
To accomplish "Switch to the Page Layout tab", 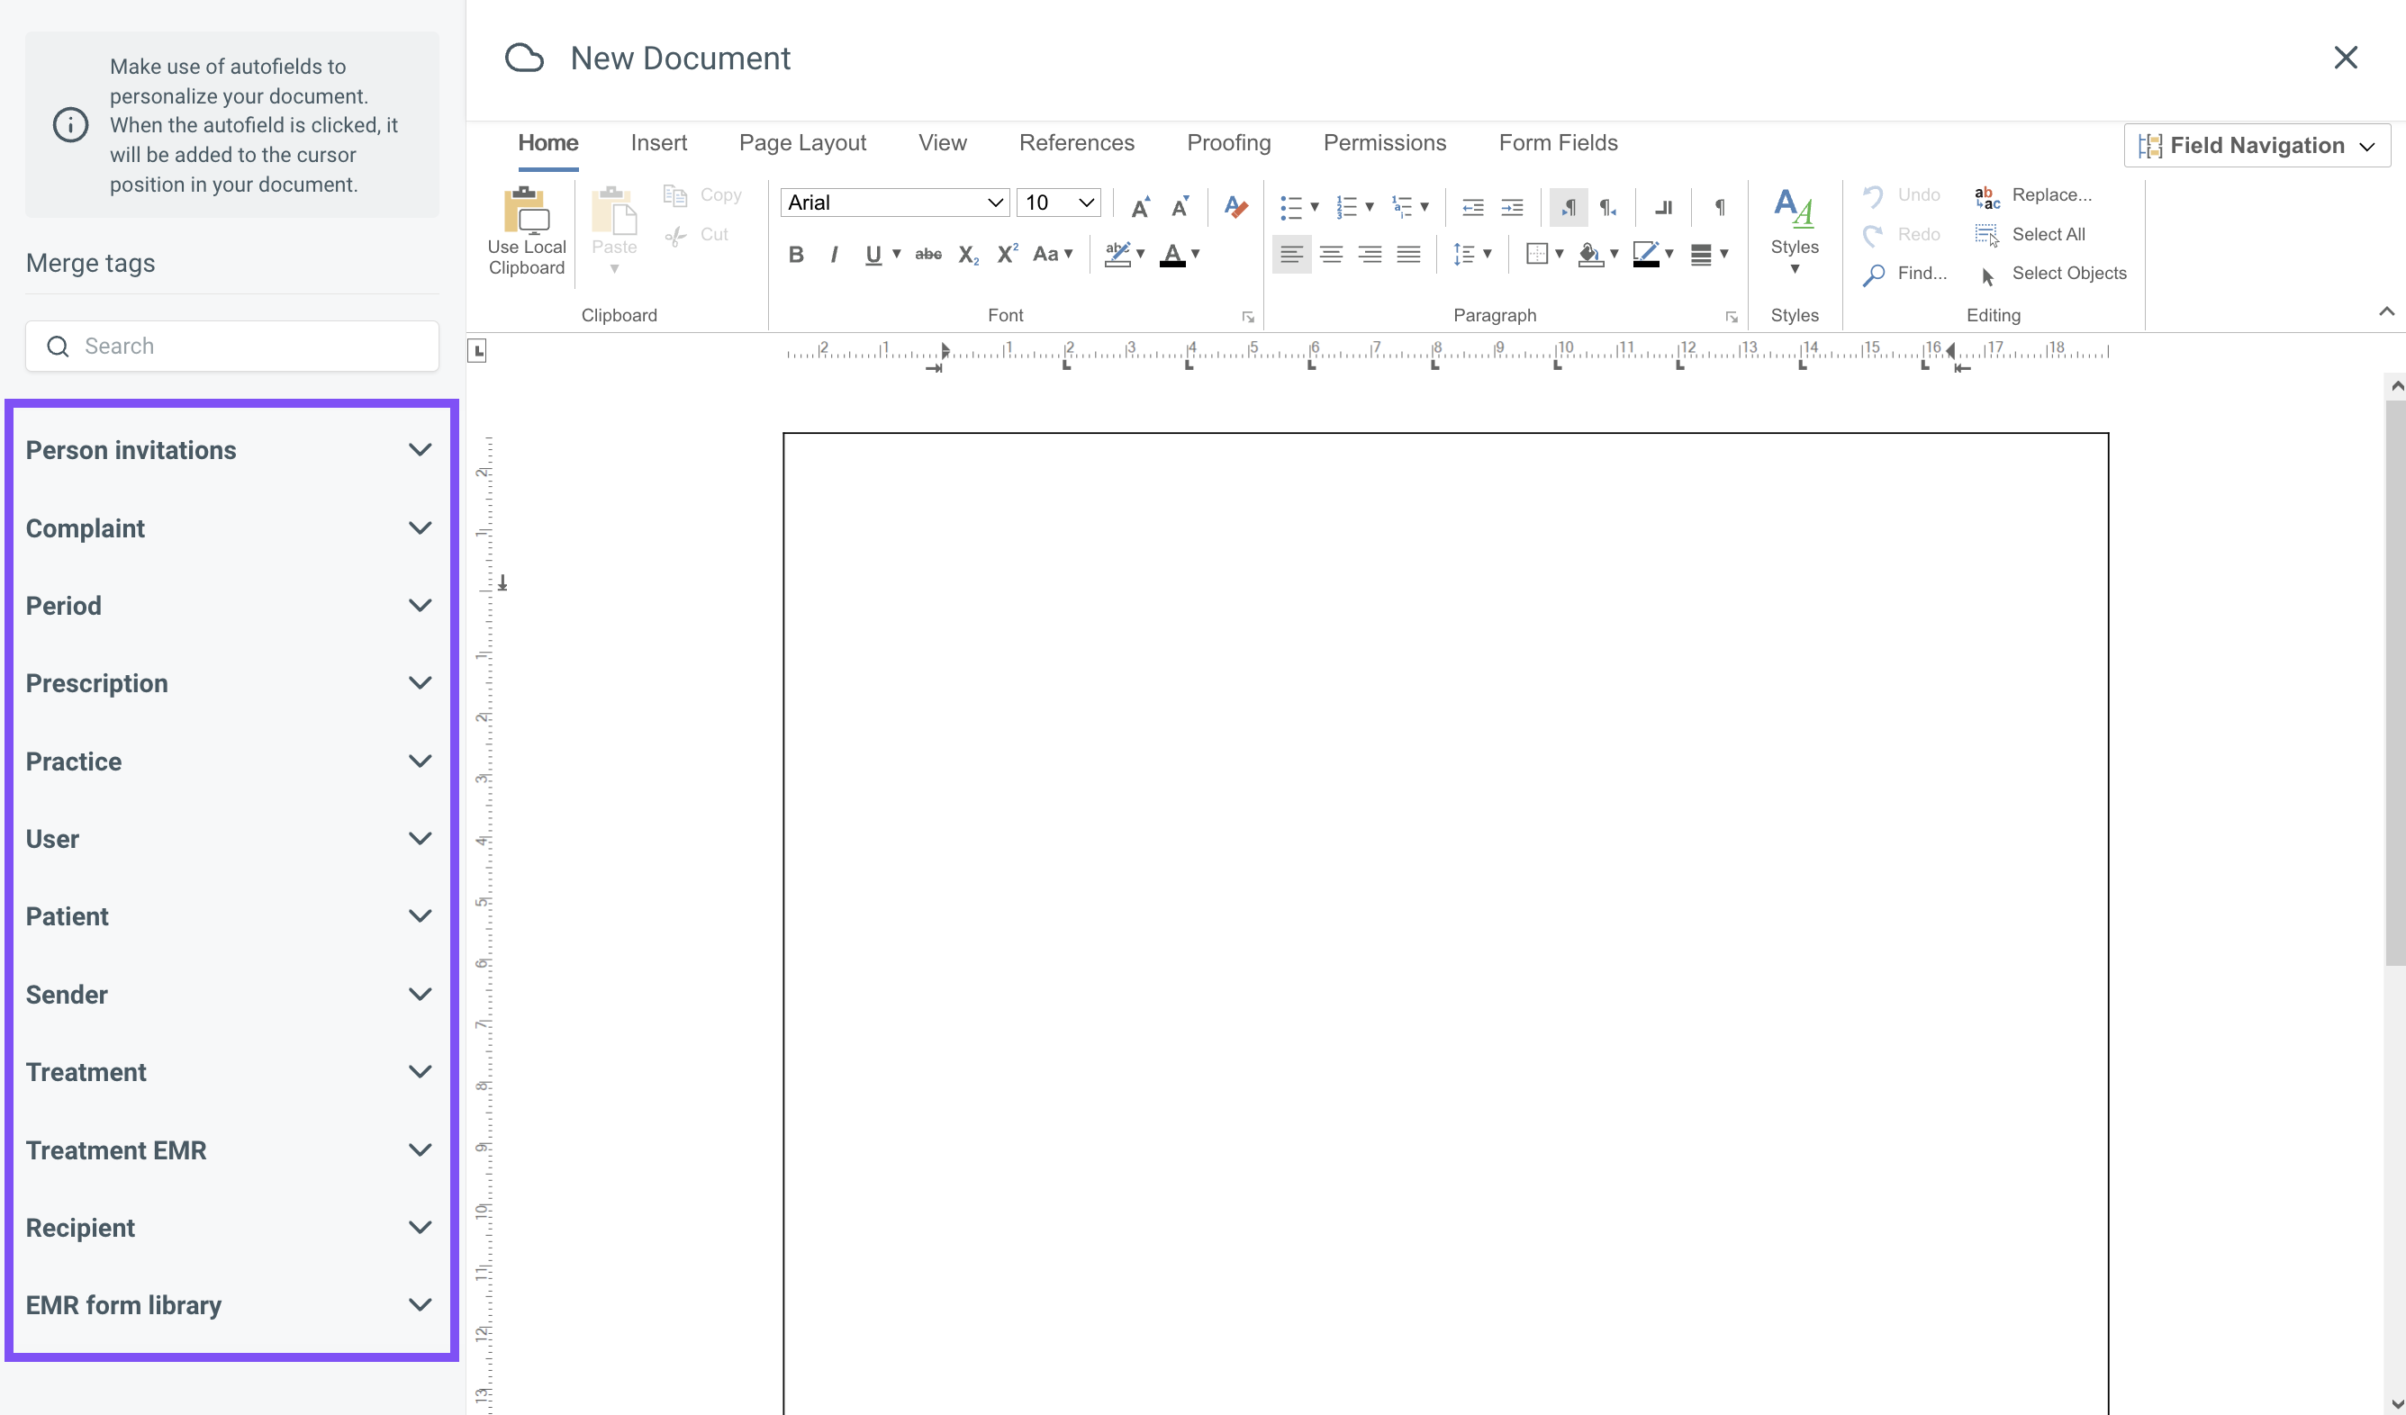I will click(802, 143).
